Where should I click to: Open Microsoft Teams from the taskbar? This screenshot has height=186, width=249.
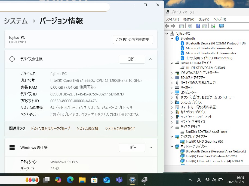119,180
